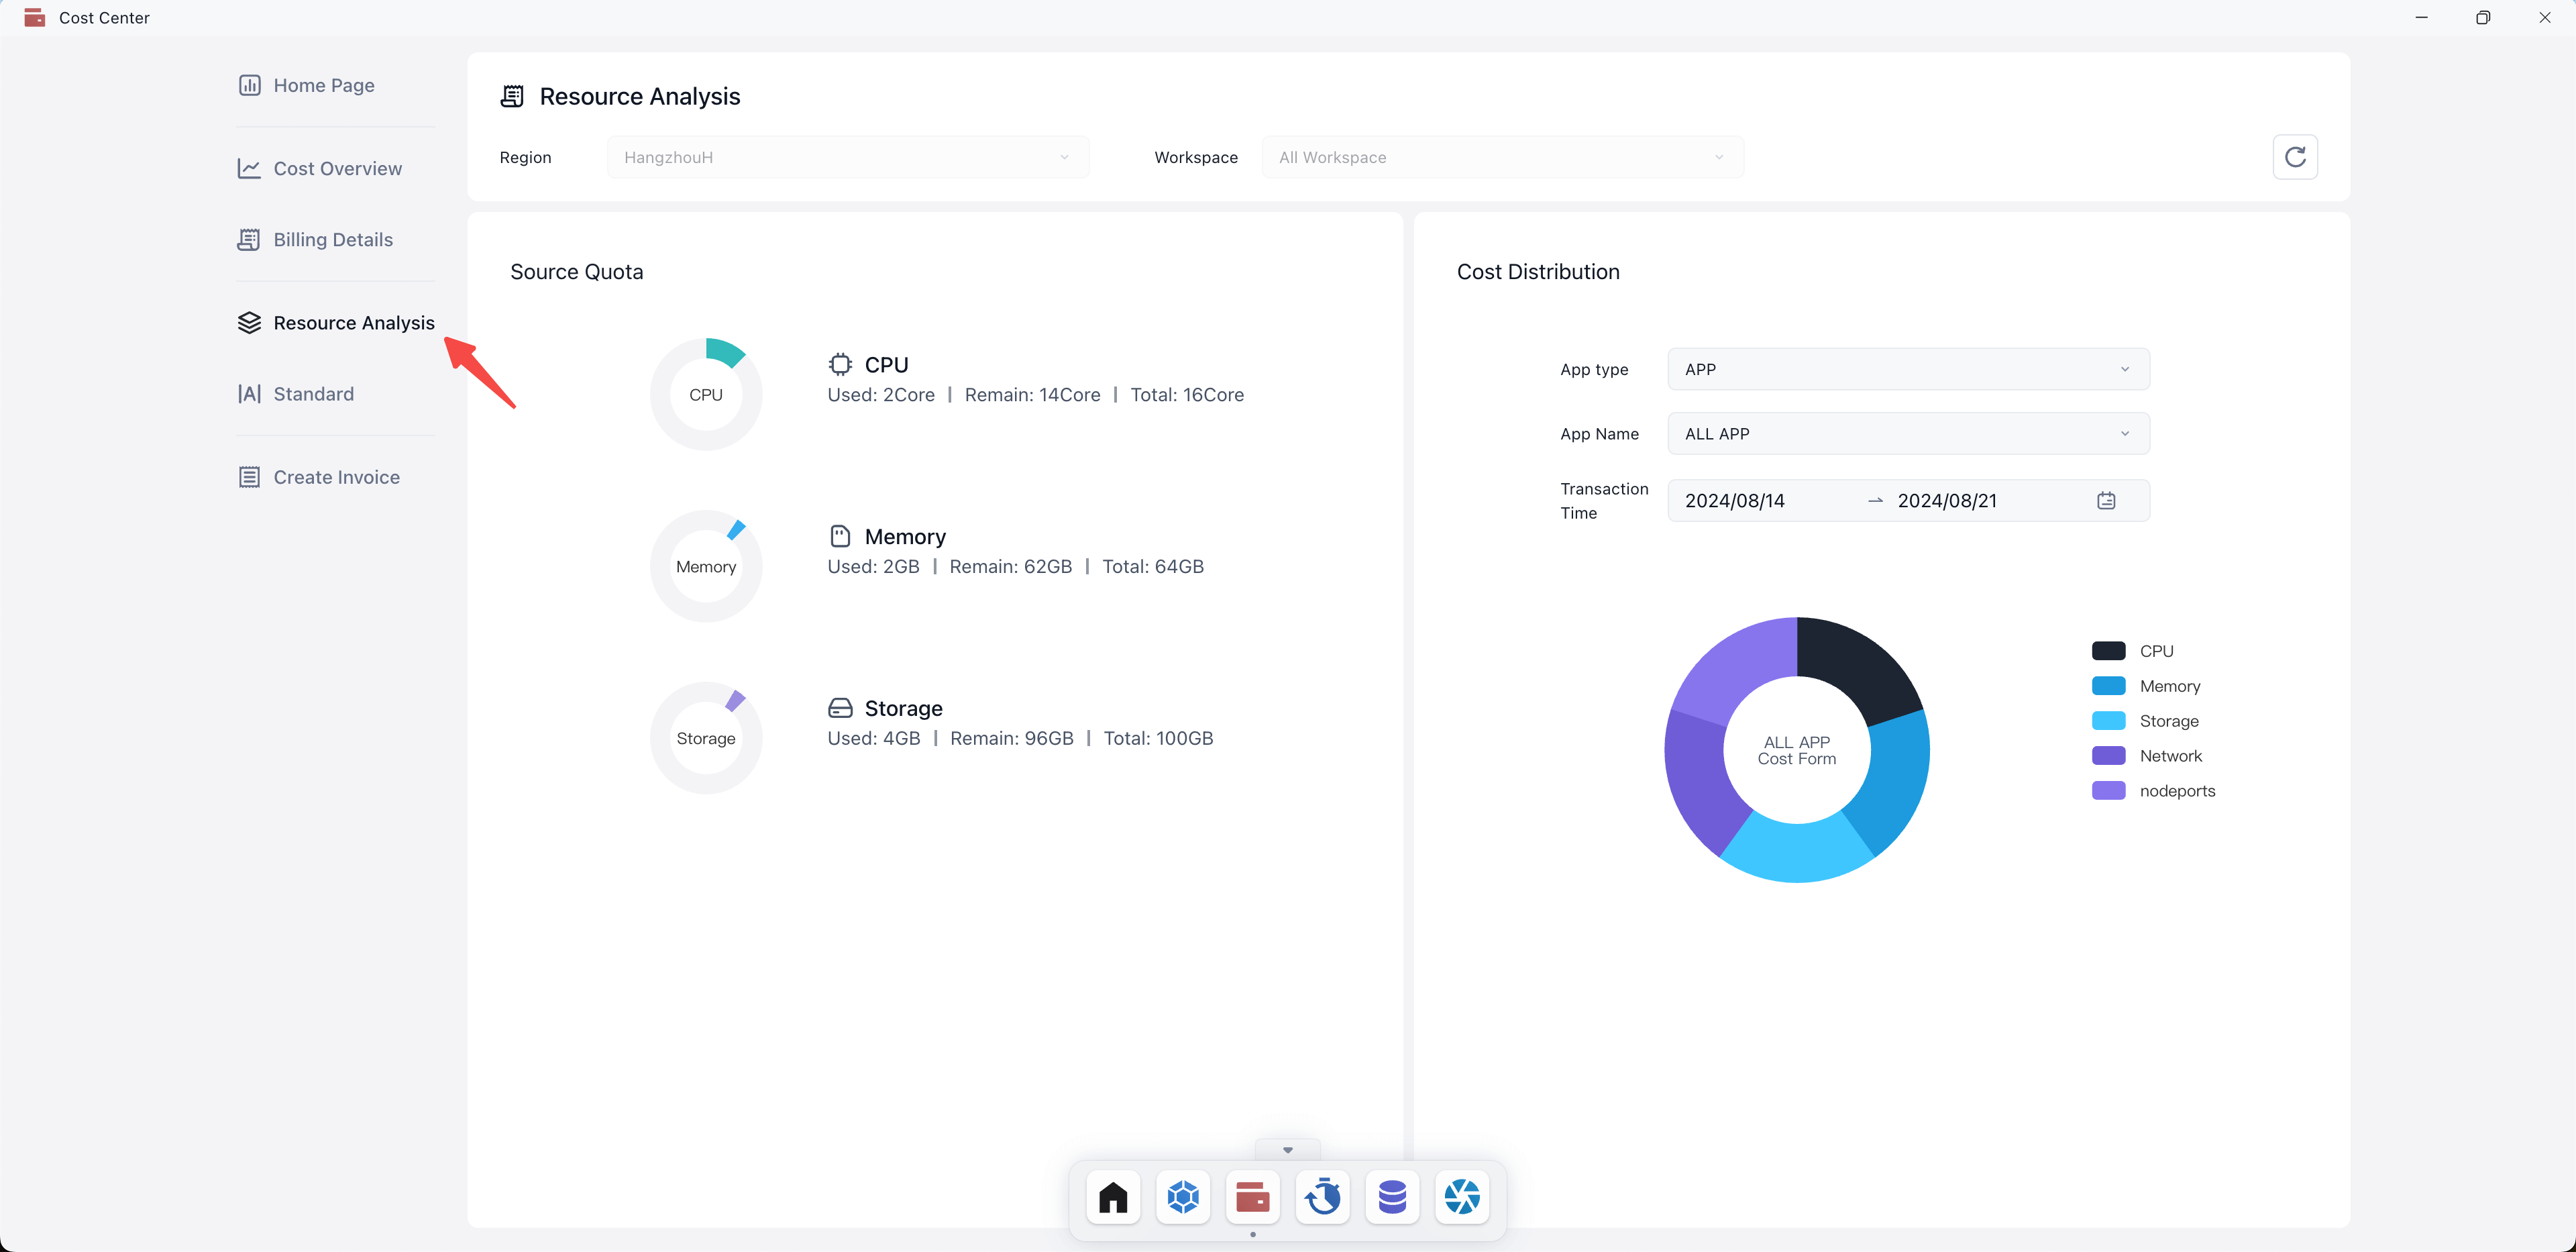Open the Standard sidebar page

point(313,394)
